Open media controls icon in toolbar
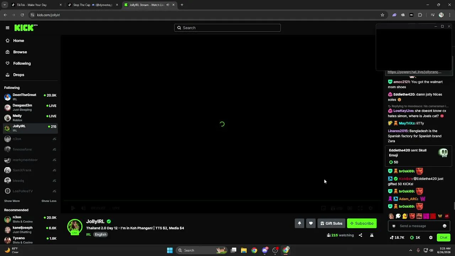This screenshot has height=256, width=455. pos(433,15)
